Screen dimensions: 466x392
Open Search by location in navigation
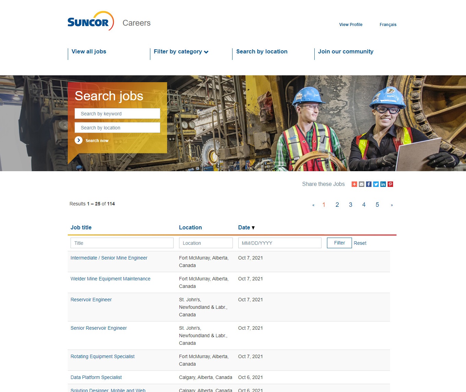(262, 52)
